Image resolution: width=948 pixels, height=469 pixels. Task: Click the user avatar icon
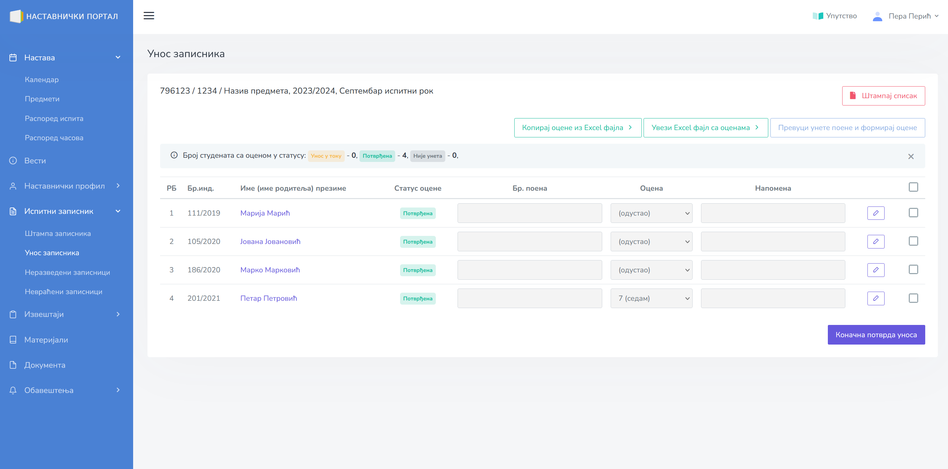tap(877, 16)
